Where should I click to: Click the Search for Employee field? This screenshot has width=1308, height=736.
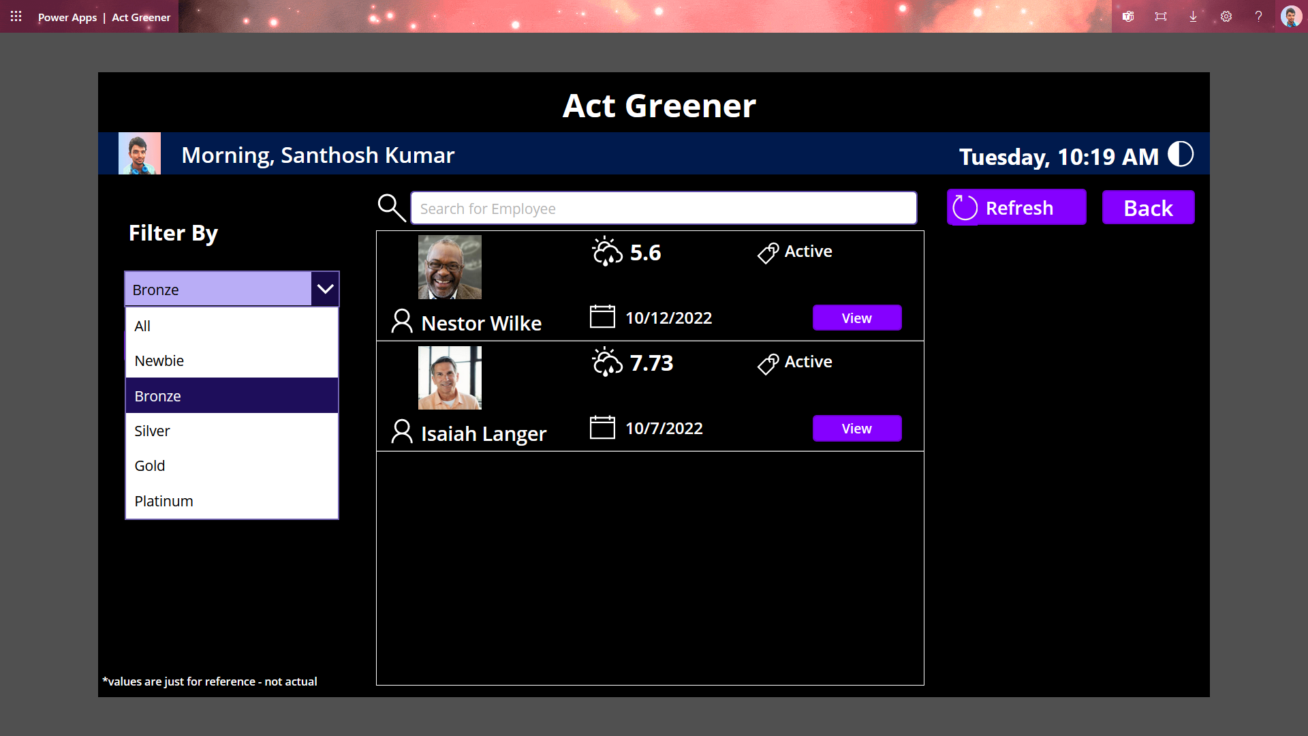point(663,209)
